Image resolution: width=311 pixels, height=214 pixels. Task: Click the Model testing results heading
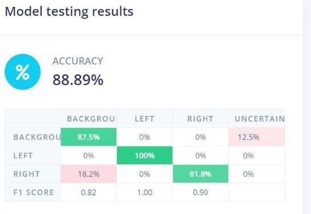69,11
